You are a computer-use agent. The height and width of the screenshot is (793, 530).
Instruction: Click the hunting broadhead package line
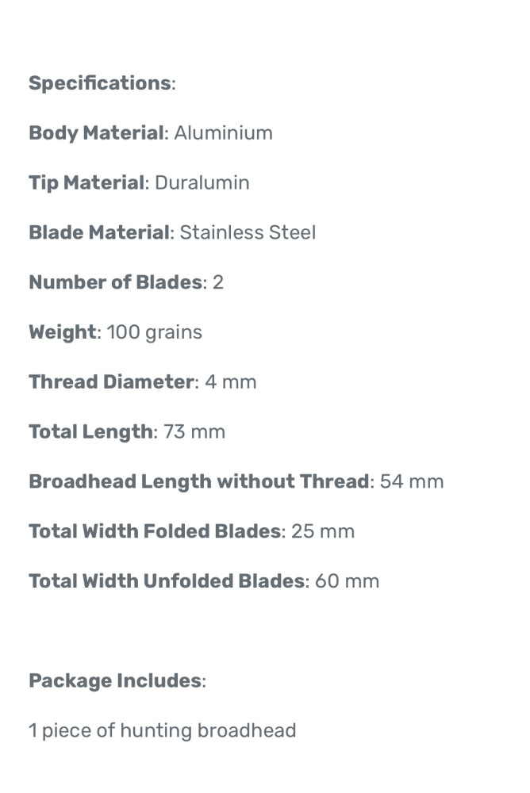pos(162,730)
